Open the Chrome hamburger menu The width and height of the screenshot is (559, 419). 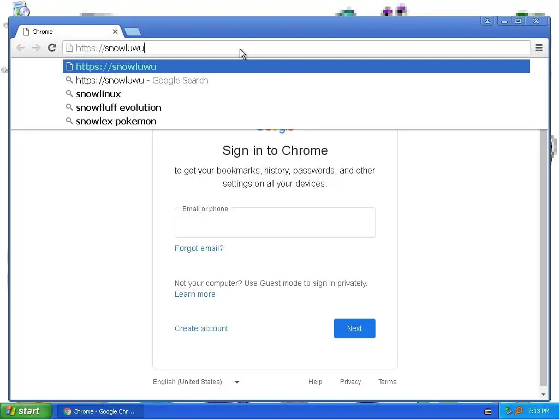click(x=539, y=48)
